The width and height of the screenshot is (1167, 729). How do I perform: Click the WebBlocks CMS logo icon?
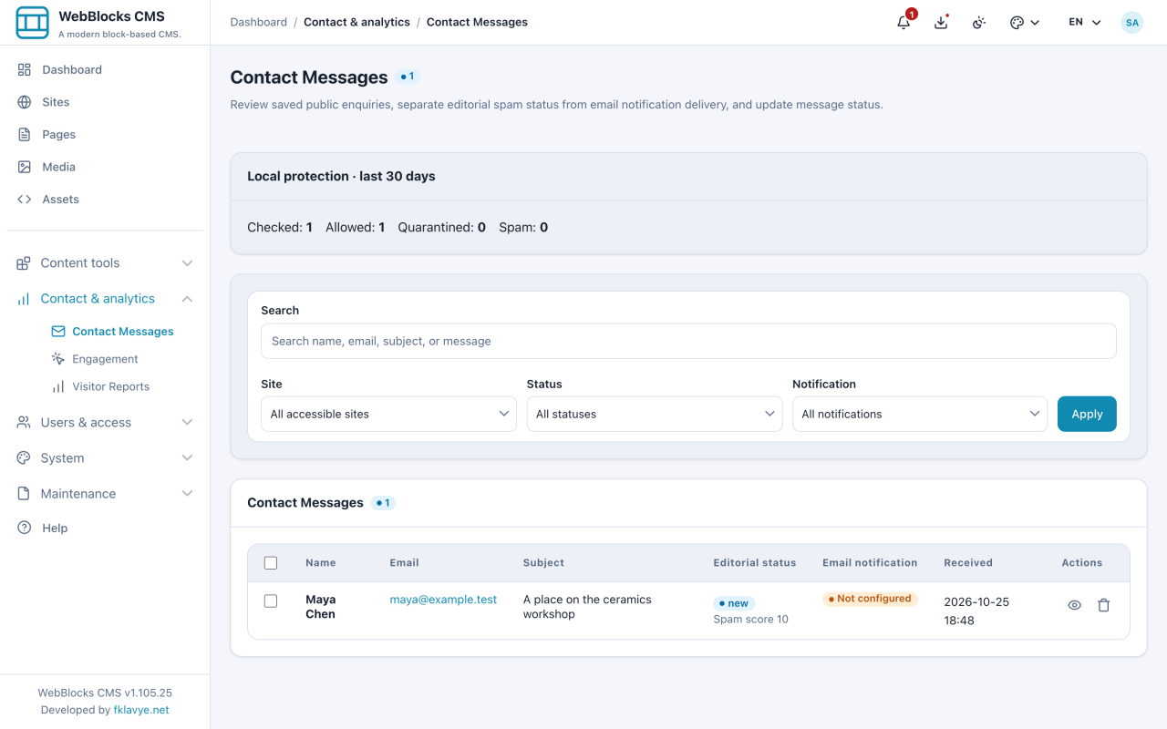33,23
